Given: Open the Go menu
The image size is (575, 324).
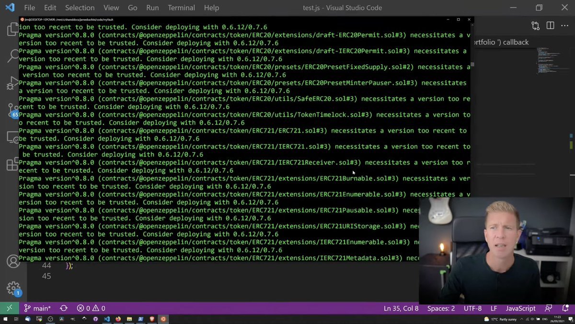Looking at the screenshot, I should 133,8.
